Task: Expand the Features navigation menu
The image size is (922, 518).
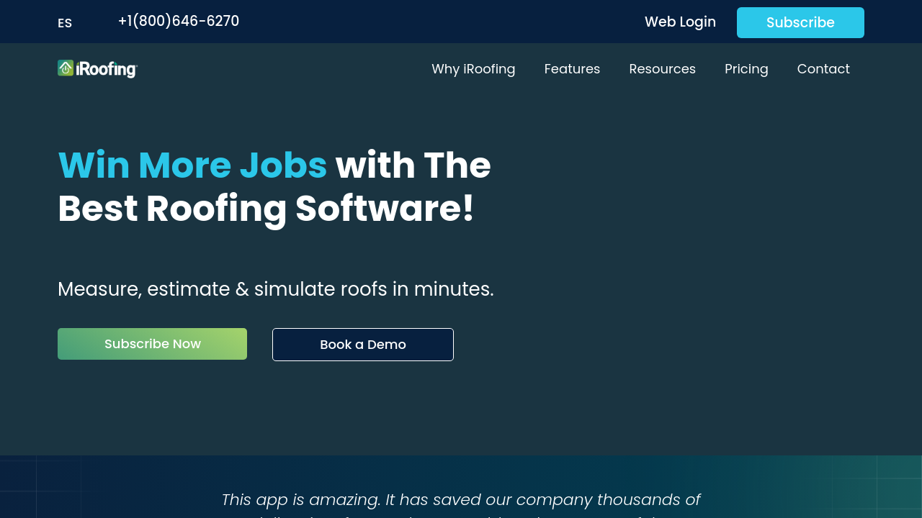Action: (572, 69)
